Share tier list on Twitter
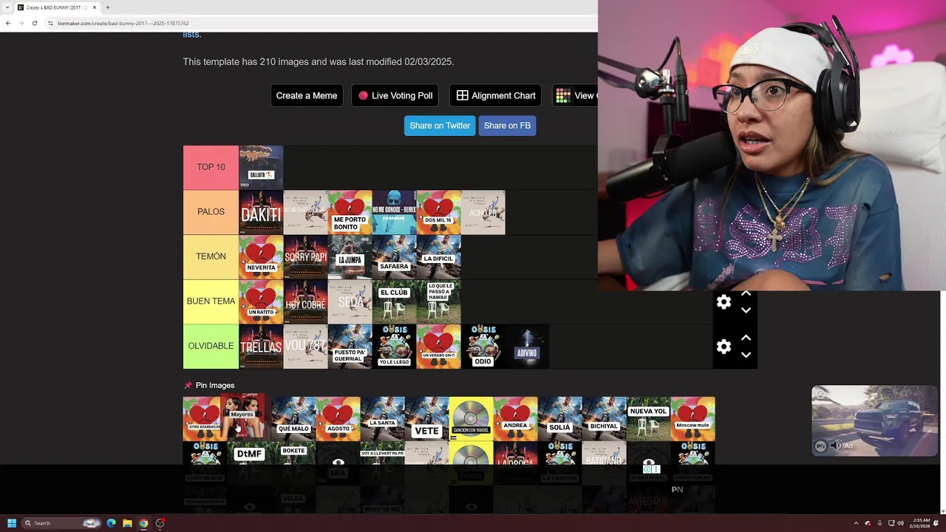The width and height of the screenshot is (946, 532). click(440, 126)
